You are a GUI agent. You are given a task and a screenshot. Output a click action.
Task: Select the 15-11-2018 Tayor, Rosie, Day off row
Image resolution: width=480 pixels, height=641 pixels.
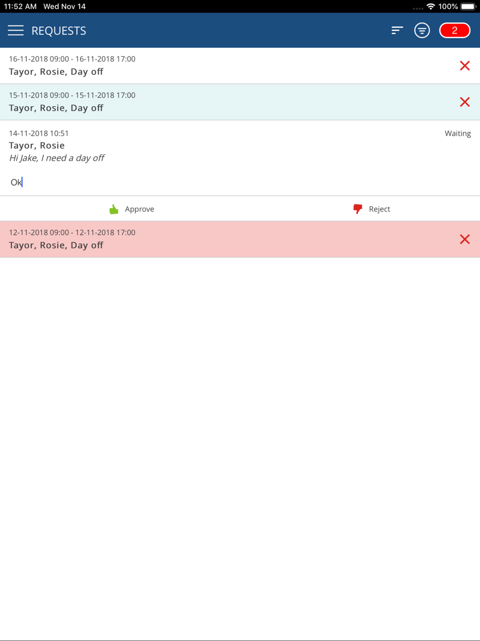pos(240,102)
